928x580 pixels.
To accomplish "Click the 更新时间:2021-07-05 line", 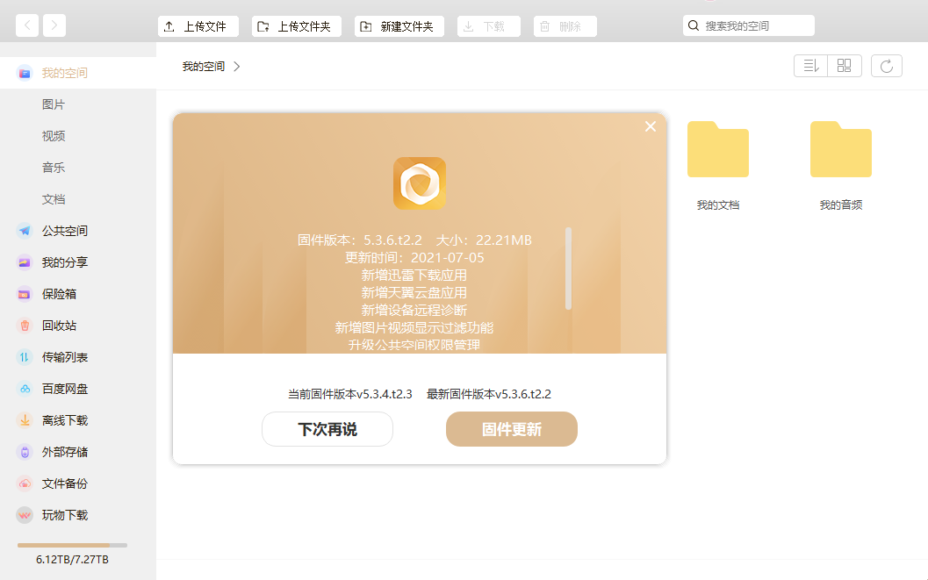I will point(414,258).
